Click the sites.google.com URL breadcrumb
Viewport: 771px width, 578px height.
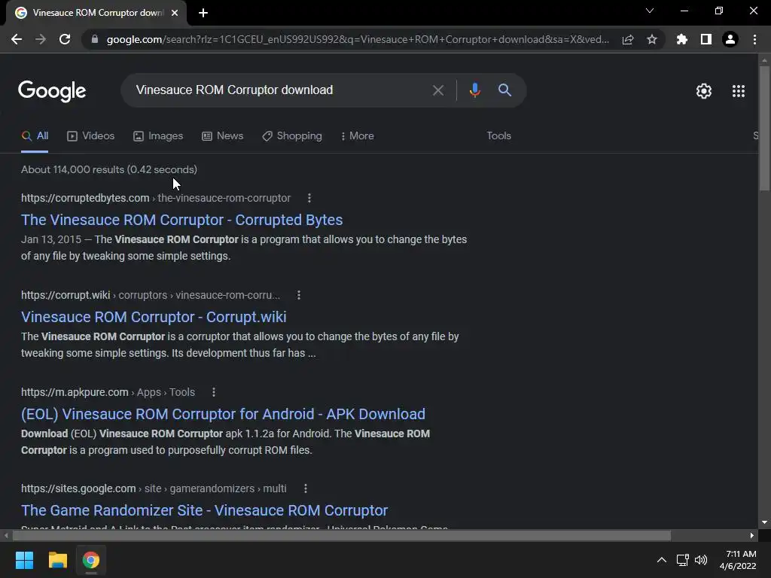[x=154, y=488]
